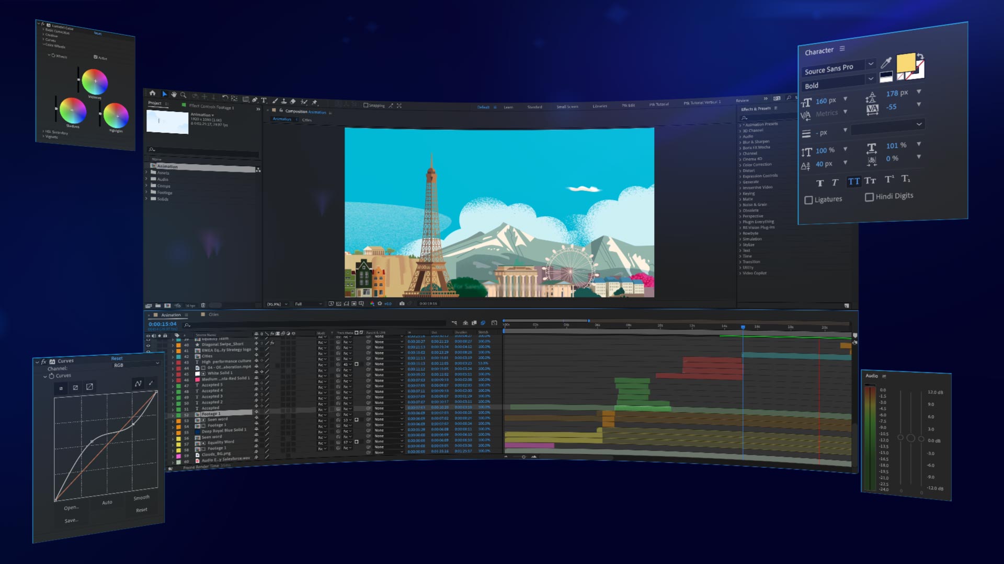Open the Effect Controls Footage 1 tab
1004x564 pixels.
click(x=211, y=107)
